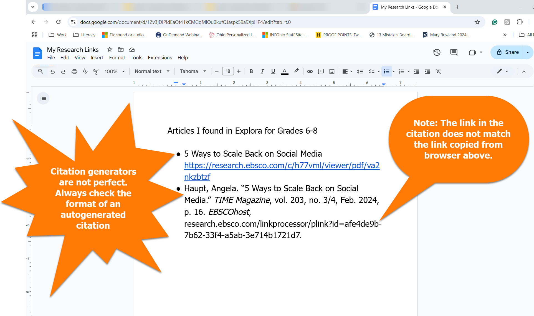Open the zoom 100% dropdown
The image size is (534, 316).
[x=115, y=71]
